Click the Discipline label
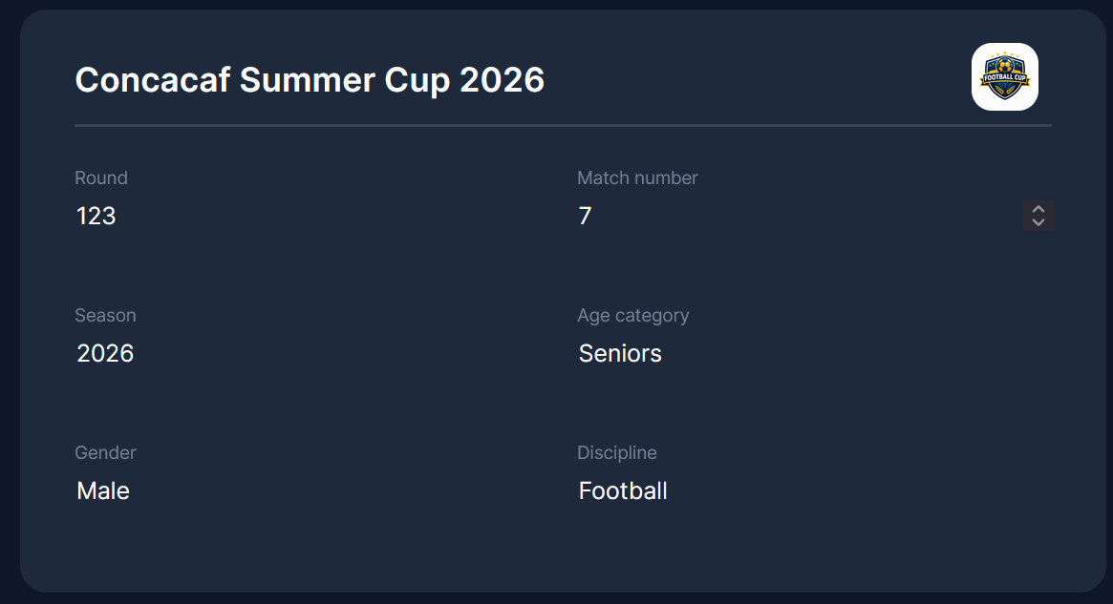The width and height of the screenshot is (1113, 604). [x=617, y=452]
